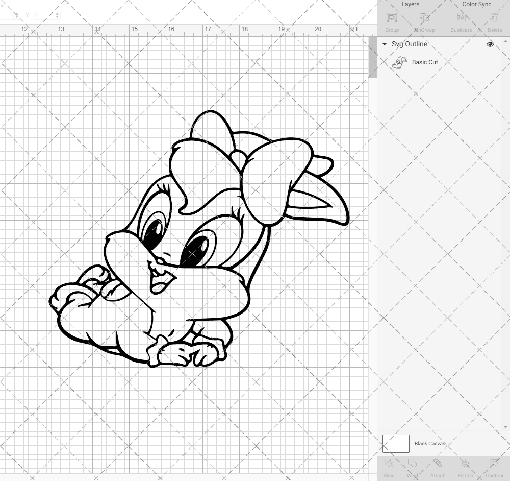Click the Blank Canvas label
This screenshot has width=510, height=481.
429,444
